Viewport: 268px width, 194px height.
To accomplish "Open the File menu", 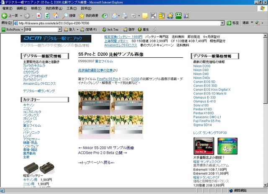I will point(8,8).
